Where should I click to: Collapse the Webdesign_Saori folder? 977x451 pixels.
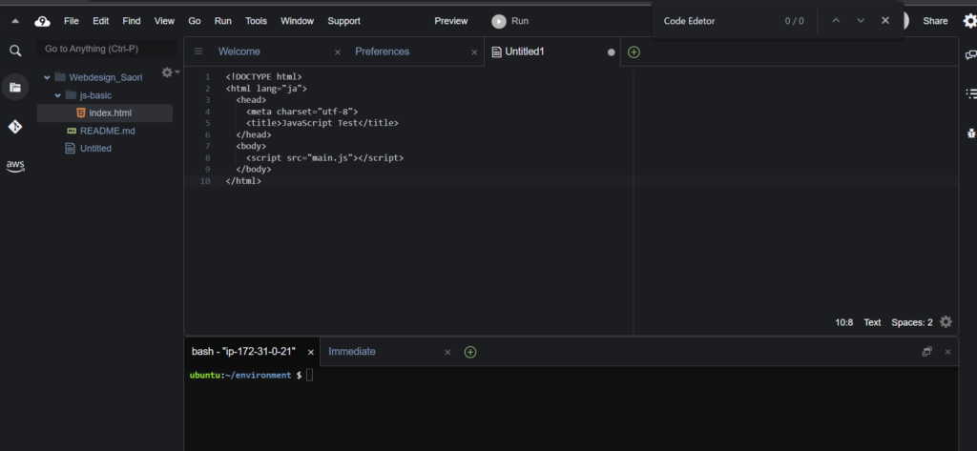(47, 78)
